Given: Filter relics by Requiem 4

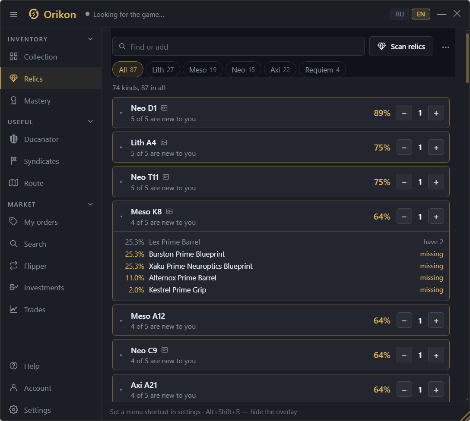Looking at the screenshot, I should 322,69.
